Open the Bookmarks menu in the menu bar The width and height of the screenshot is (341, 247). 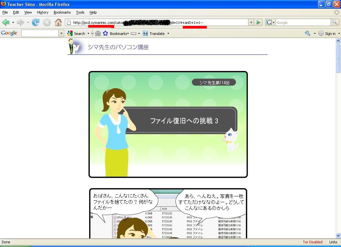(62, 12)
